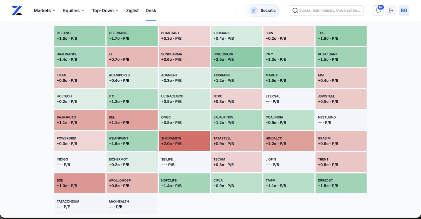
Task: Select the TRENT tile
Action: point(341,162)
